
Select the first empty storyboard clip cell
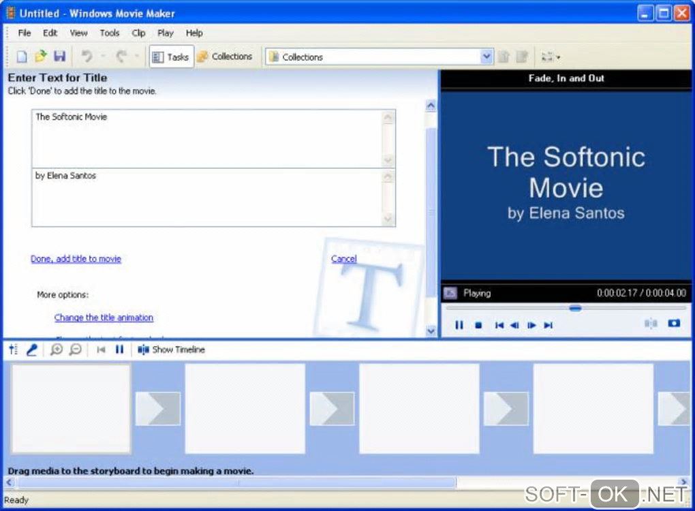tap(71, 409)
